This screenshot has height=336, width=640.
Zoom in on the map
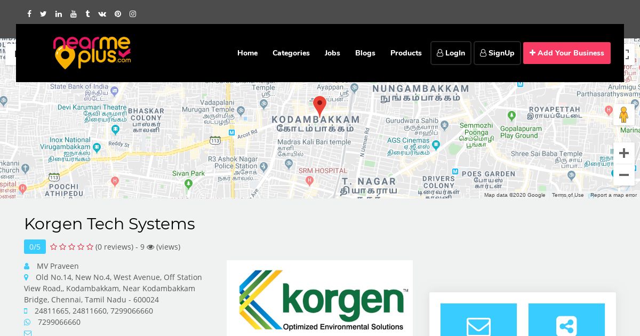624,153
